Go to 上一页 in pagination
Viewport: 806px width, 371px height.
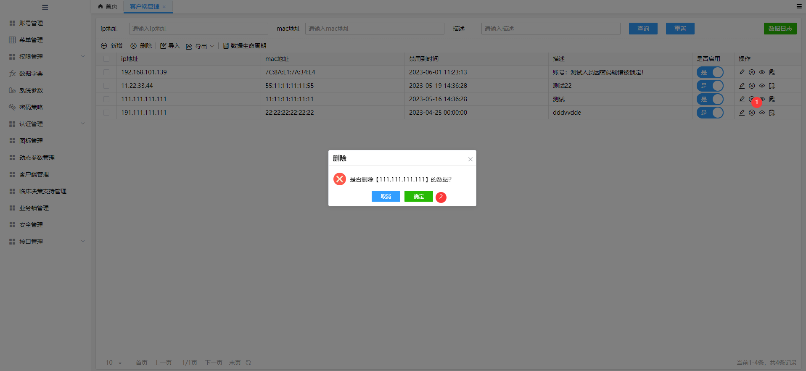pos(163,363)
